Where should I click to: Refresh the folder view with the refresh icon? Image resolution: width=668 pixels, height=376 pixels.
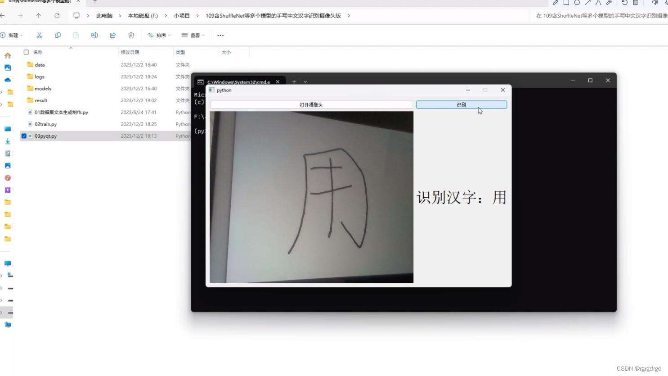57,15
